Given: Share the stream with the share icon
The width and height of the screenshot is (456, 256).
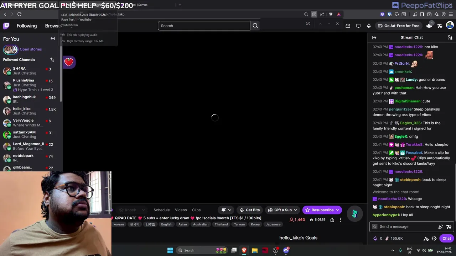Looking at the screenshot, I should click(332, 220).
